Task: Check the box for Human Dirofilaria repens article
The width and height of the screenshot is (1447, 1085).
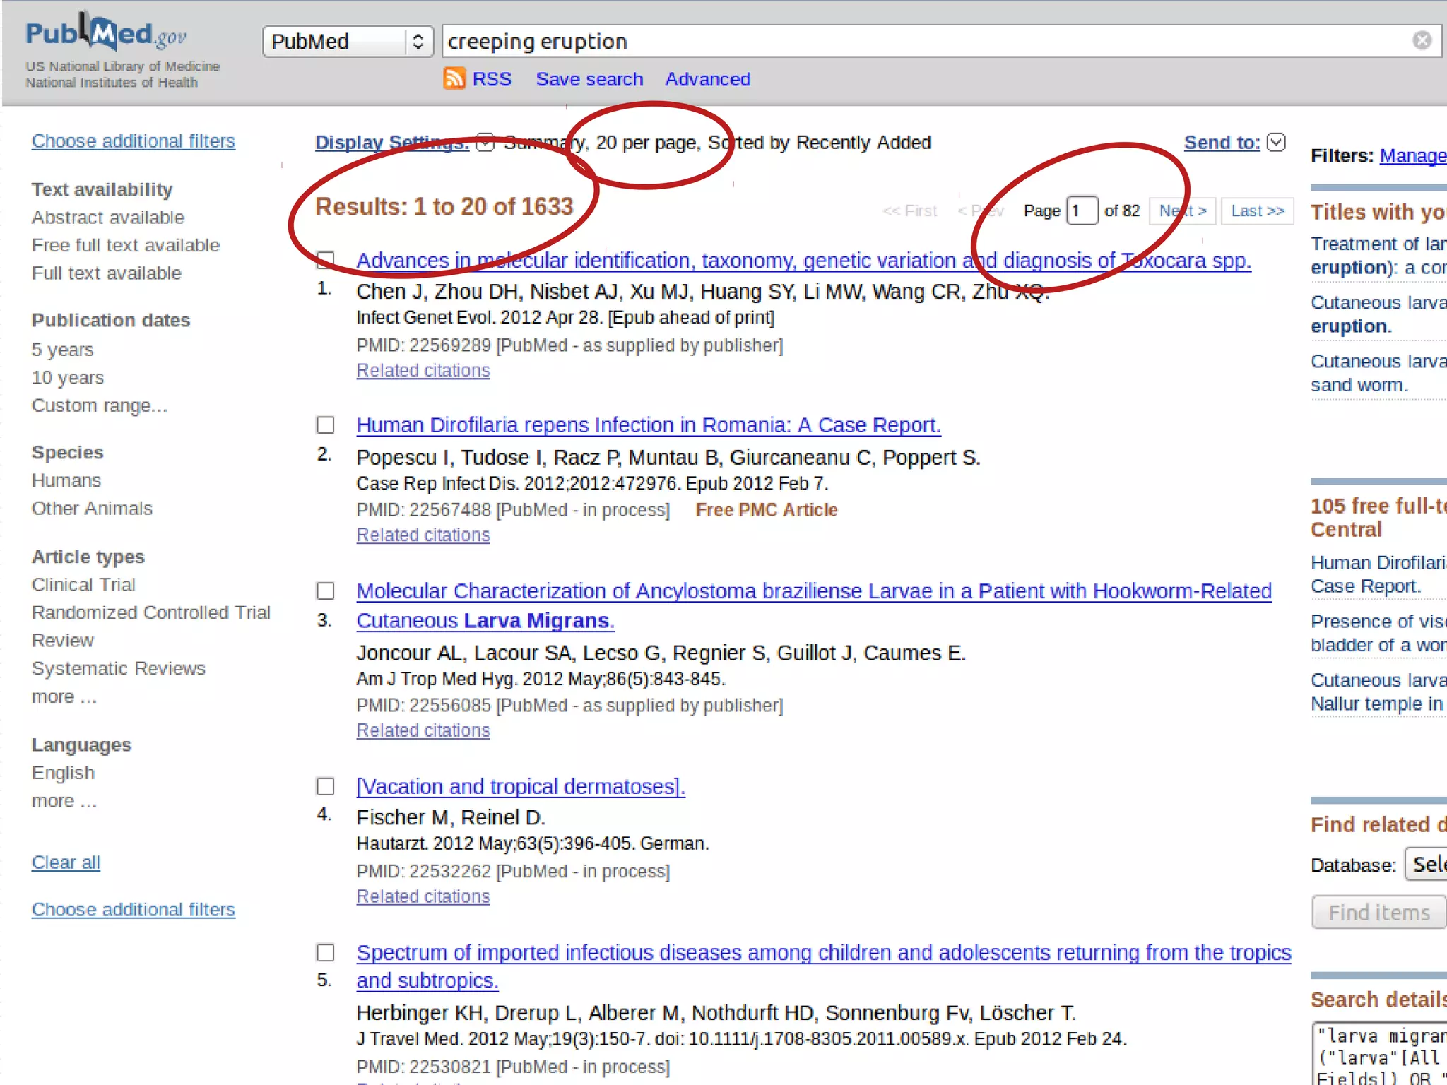Action: pos(325,425)
